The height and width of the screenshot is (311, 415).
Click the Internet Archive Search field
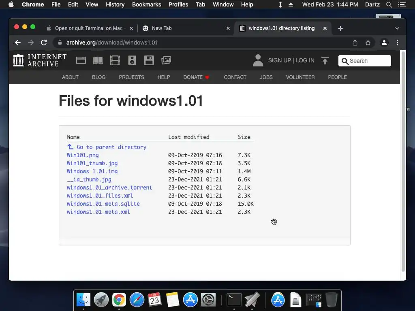365,61
